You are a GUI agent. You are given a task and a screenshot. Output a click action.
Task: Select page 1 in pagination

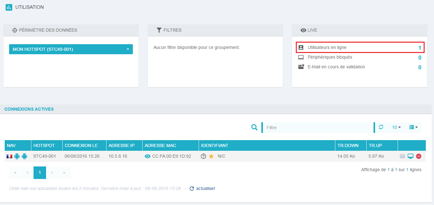pyautogui.click(x=40, y=173)
